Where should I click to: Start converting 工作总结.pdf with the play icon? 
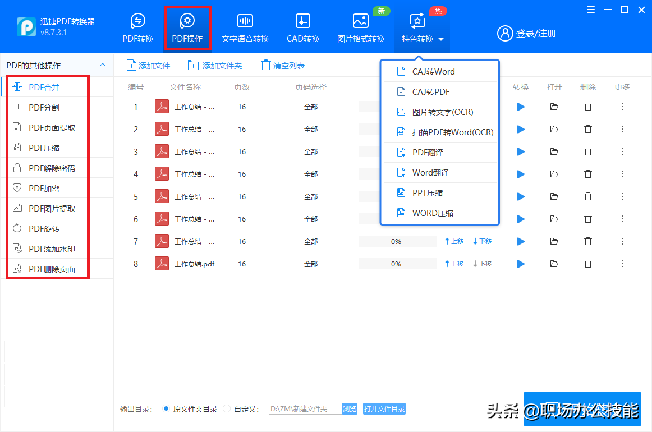click(x=520, y=264)
